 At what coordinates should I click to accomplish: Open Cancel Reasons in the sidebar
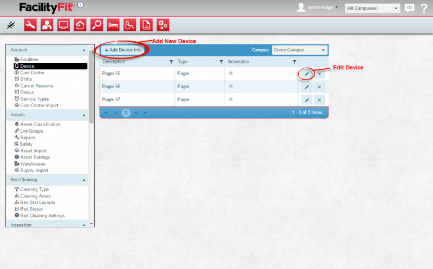click(x=34, y=86)
